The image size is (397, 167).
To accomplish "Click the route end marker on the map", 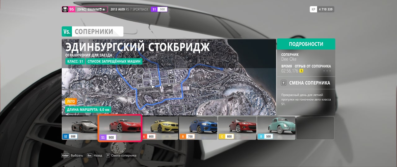I will click(x=222, y=69).
